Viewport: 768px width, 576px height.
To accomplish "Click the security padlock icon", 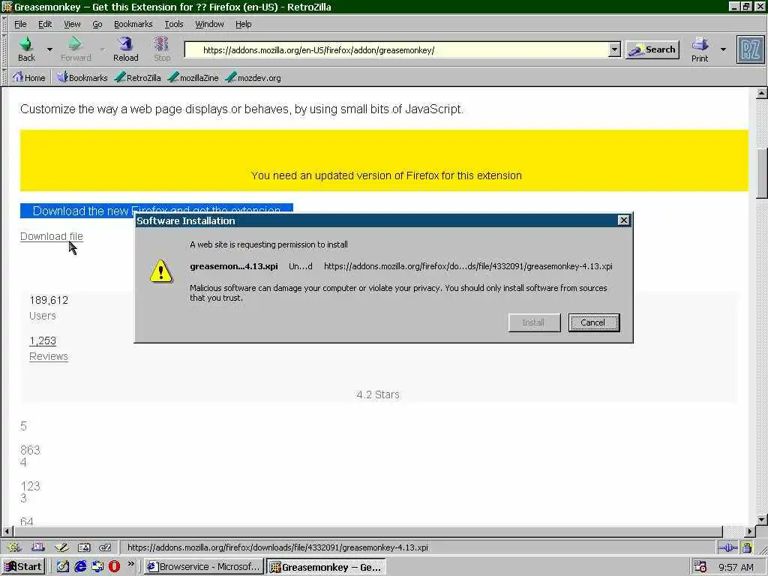I will pyautogui.click(x=746, y=547).
